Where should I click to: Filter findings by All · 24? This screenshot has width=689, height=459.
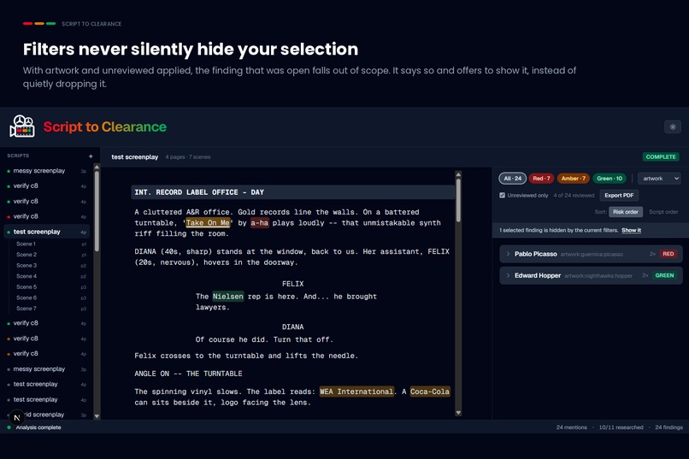[512, 179]
